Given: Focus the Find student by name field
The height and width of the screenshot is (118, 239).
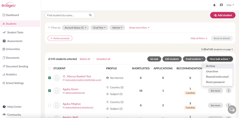Looking at the screenshot, I should pos(70,15).
